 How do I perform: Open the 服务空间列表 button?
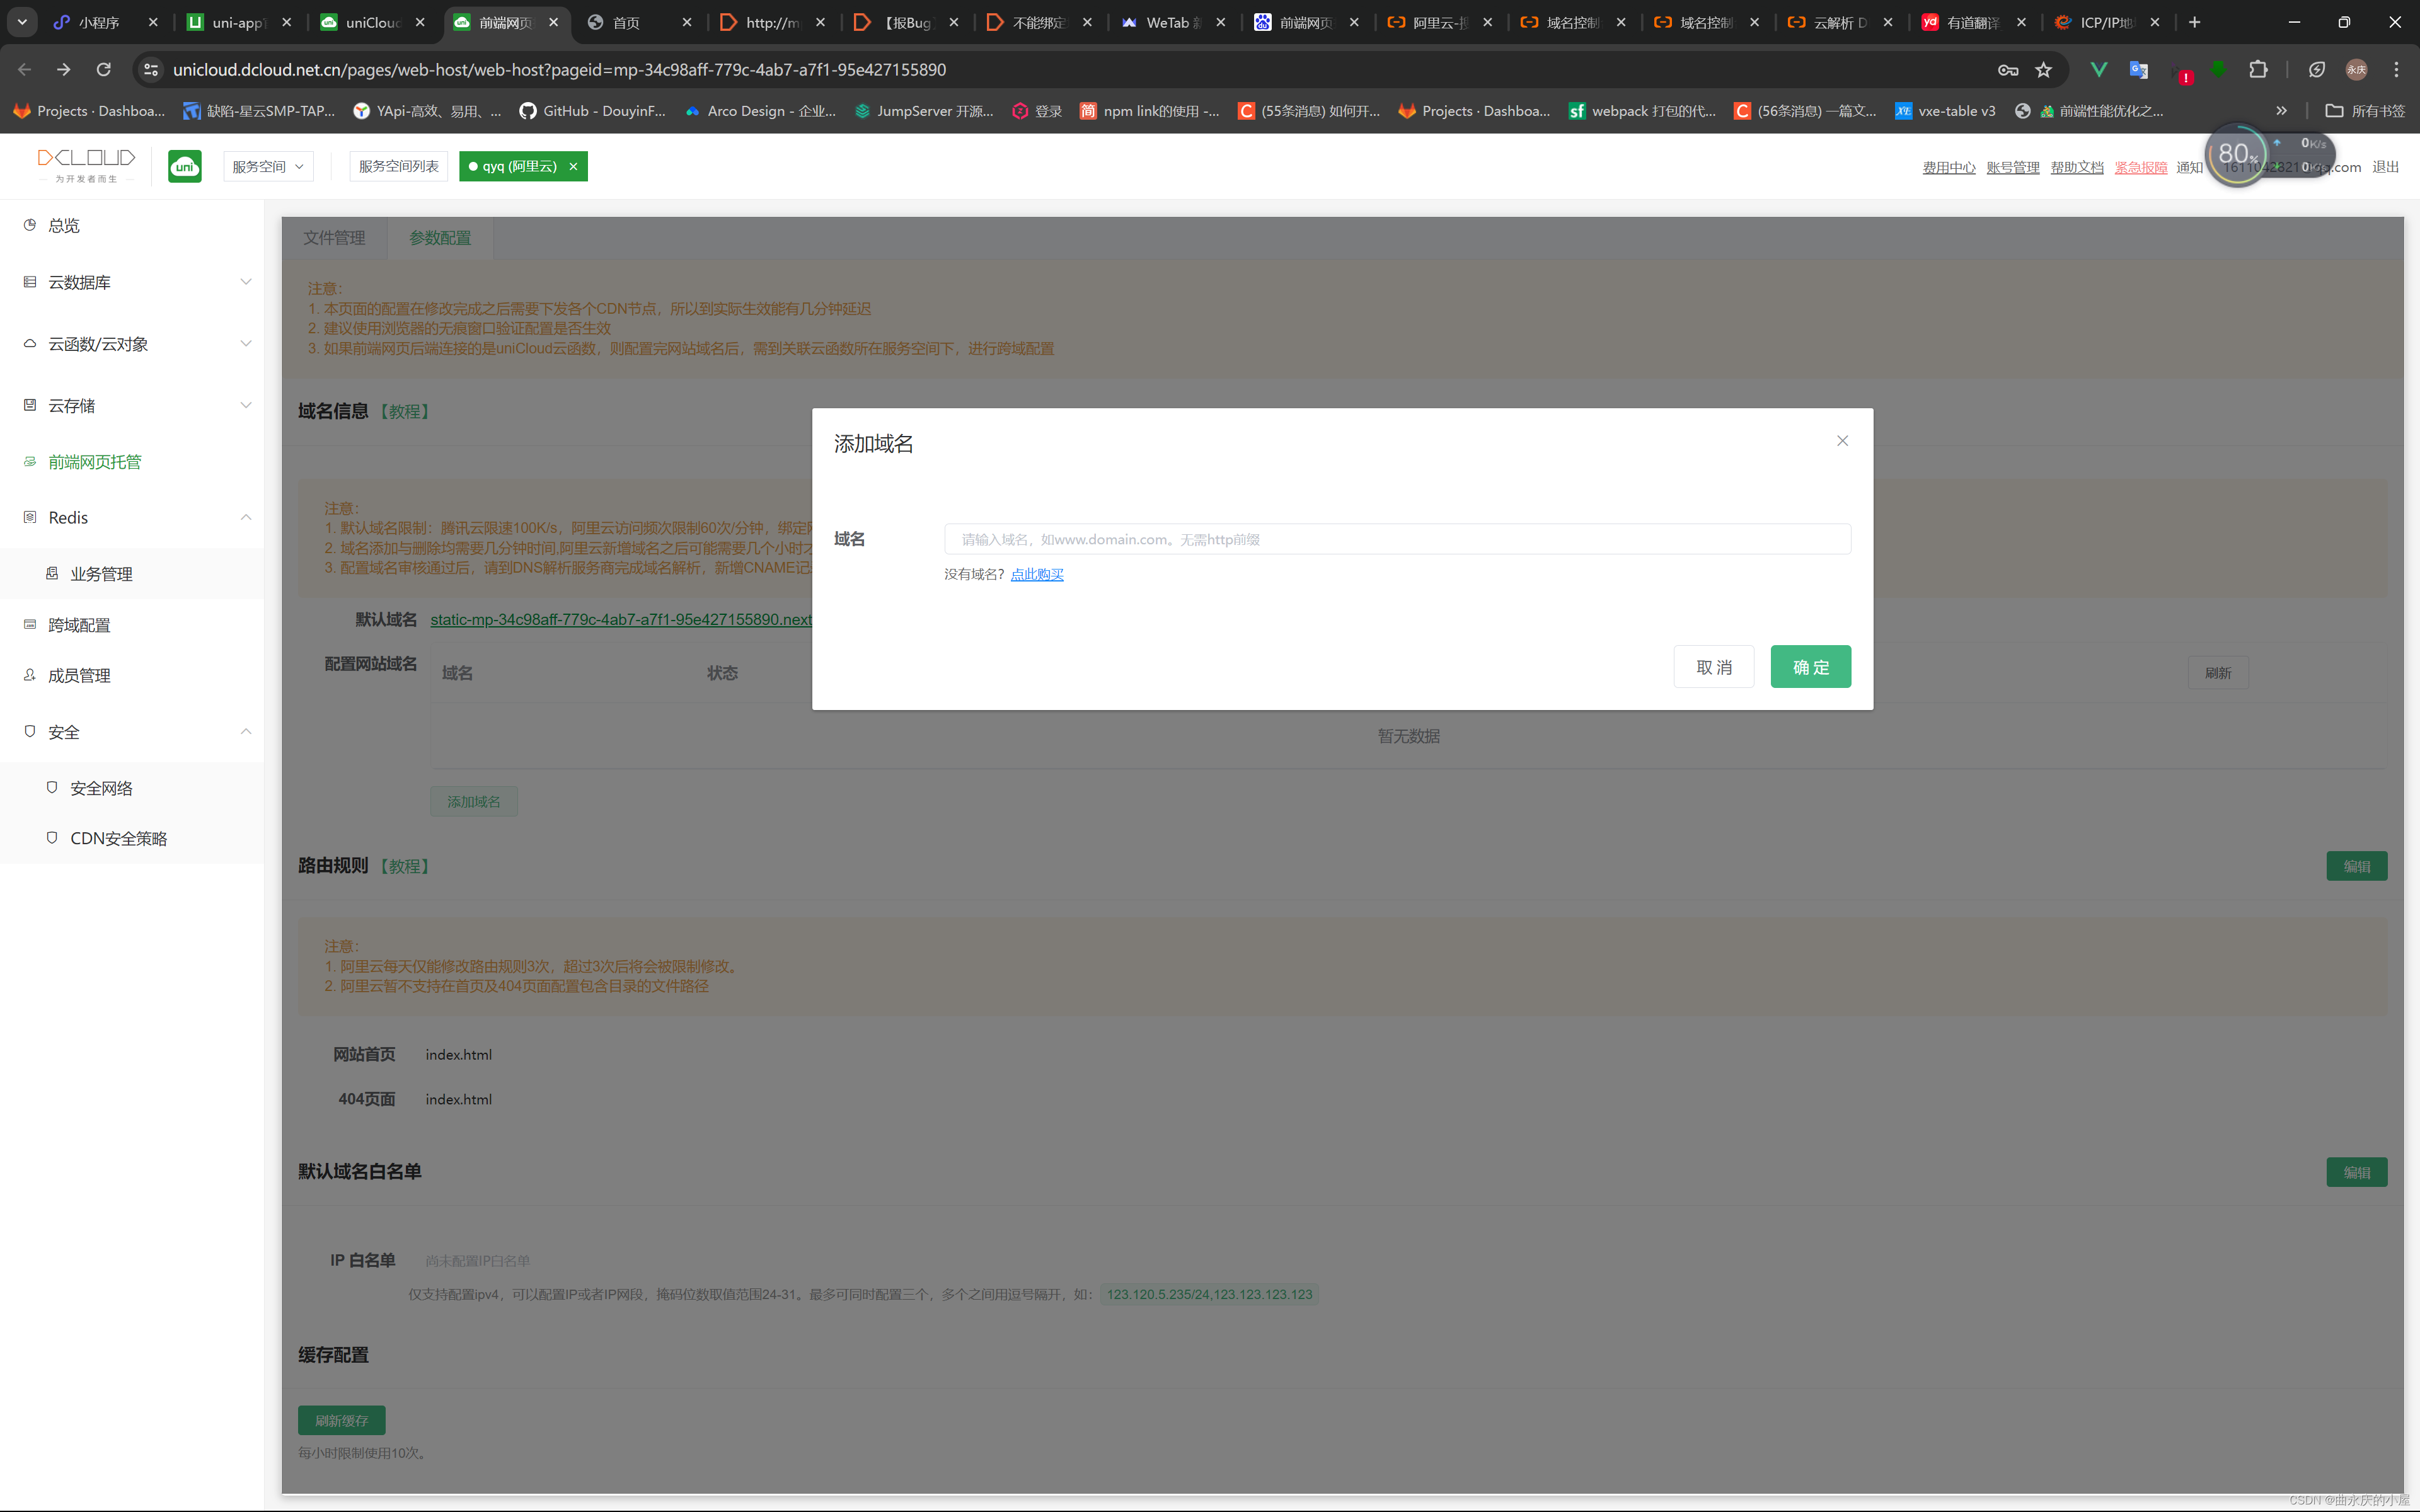tap(398, 166)
